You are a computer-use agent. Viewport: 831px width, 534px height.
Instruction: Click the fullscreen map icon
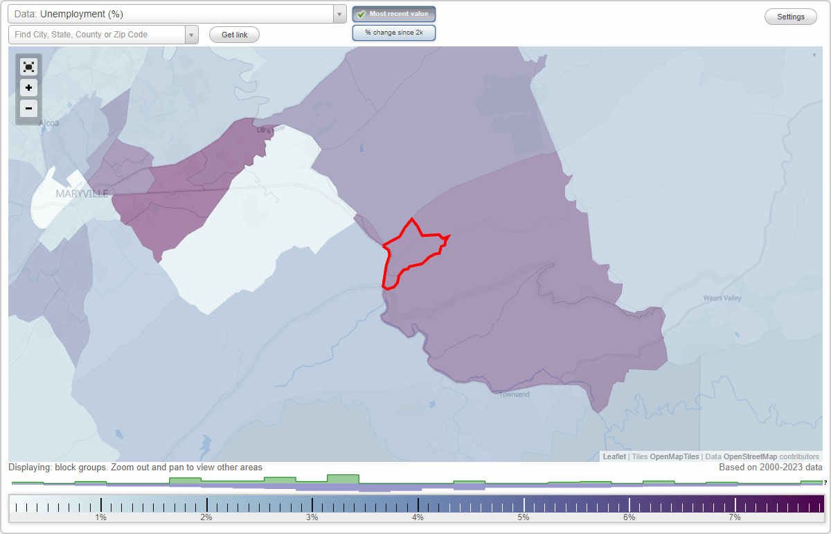click(x=28, y=67)
